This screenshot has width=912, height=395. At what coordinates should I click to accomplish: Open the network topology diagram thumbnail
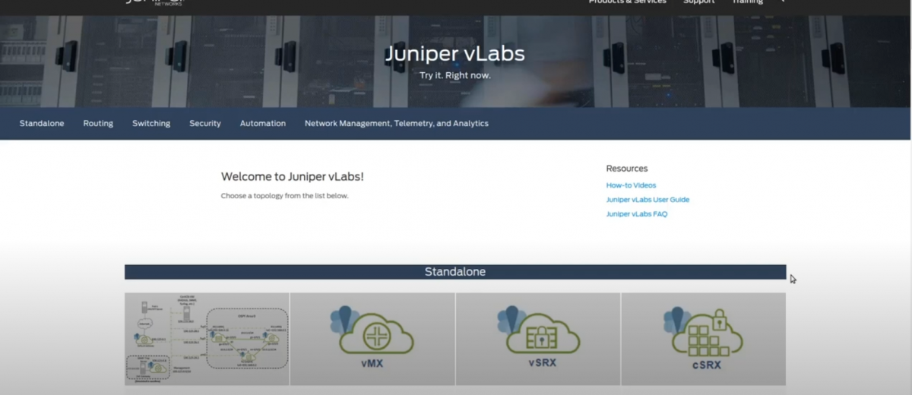click(x=207, y=339)
